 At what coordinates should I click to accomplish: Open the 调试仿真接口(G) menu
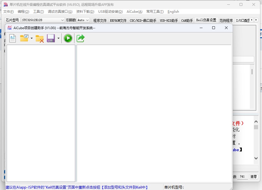coord(60,12)
